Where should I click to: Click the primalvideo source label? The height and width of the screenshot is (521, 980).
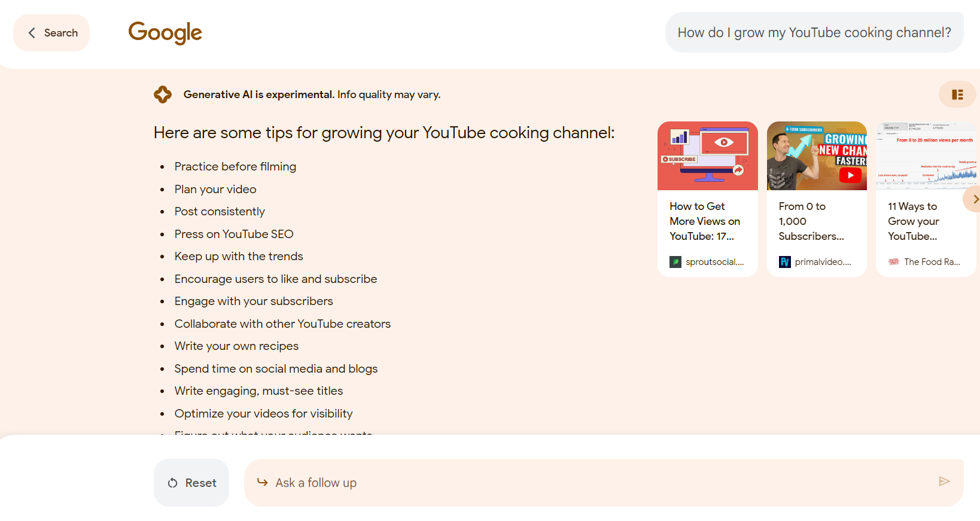823,262
